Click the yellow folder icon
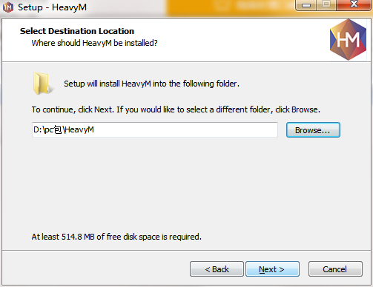This screenshot has height=287, width=373. (x=42, y=84)
